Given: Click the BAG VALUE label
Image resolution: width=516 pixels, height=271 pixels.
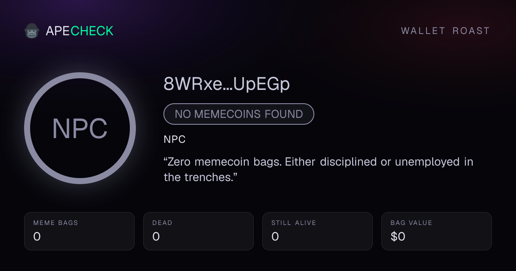Looking at the screenshot, I should click(x=412, y=223).
